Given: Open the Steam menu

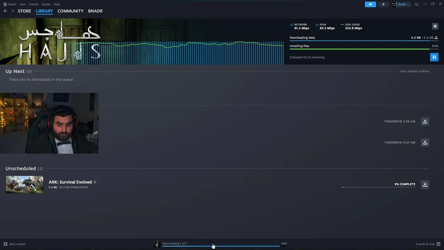Looking at the screenshot, I should 12,4.
